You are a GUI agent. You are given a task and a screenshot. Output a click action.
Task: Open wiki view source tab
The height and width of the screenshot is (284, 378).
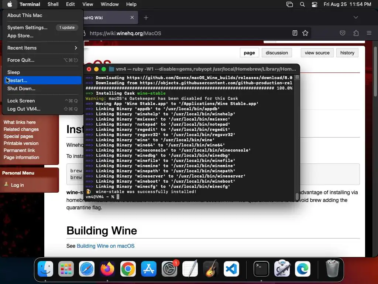click(317, 53)
